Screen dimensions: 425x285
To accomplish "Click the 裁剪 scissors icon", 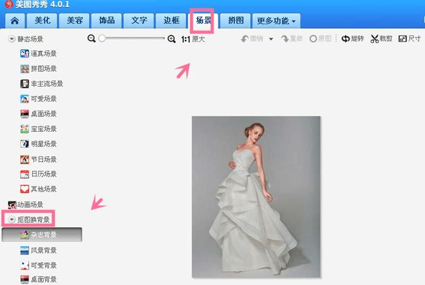I will pos(375,39).
